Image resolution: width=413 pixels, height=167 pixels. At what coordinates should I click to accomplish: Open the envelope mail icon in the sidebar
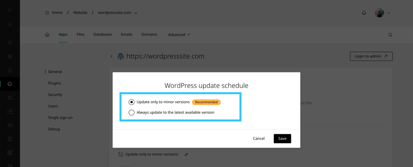click(10, 125)
